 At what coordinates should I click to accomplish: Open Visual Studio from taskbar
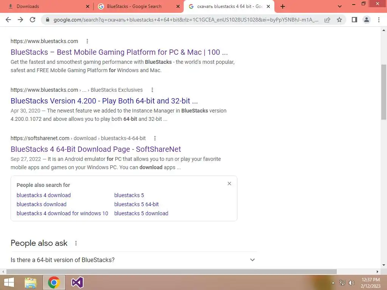click(77, 282)
